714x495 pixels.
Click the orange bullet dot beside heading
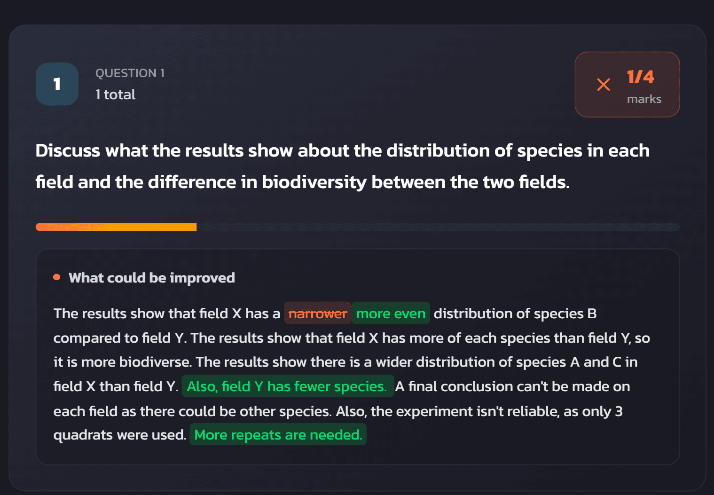coord(57,277)
